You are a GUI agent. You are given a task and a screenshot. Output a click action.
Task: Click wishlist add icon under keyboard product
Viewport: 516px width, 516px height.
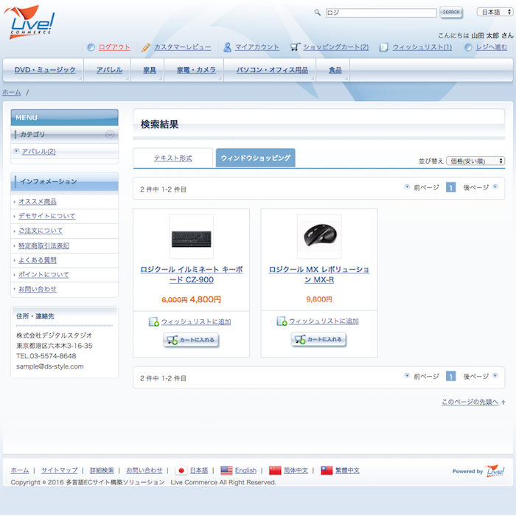[x=153, y=321]
